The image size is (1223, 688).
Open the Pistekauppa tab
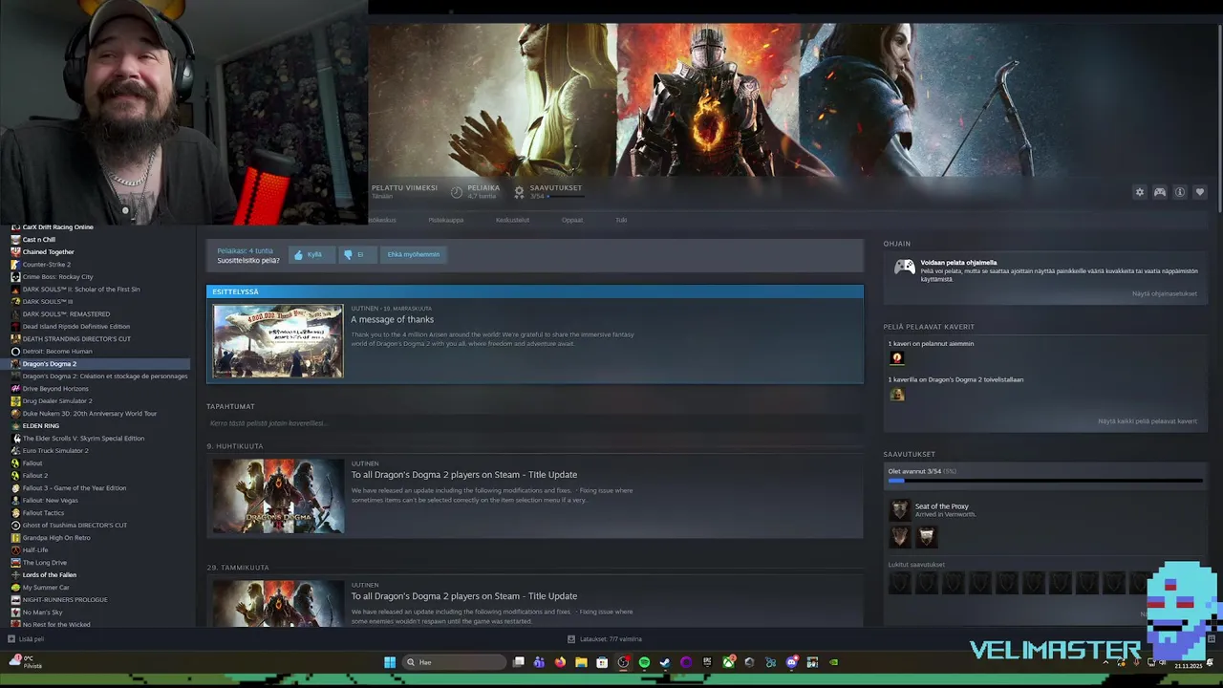pos(445,220)
